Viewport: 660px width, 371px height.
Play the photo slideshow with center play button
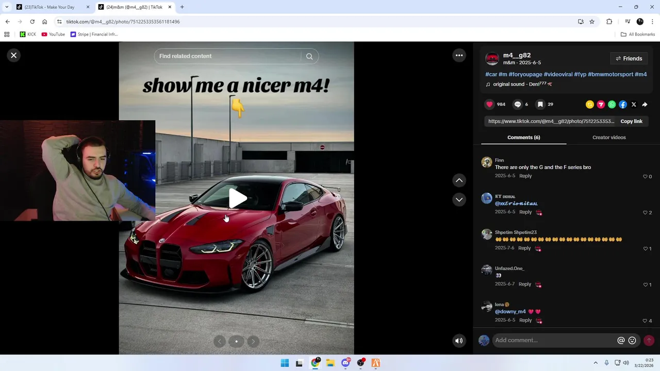pyautogui.click(x=237, y=198)
